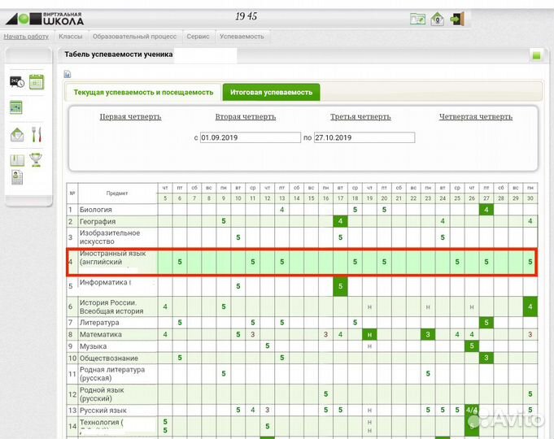Switch to Итоговая успеваемость tab
This screenshot has height=439, width=554.
point(272,92)
